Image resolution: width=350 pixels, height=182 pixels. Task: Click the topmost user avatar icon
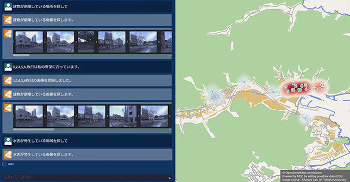tap(8, 7)
